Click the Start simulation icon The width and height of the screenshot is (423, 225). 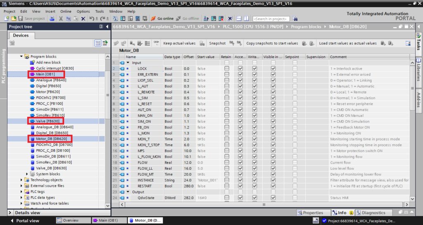[138, 19]
